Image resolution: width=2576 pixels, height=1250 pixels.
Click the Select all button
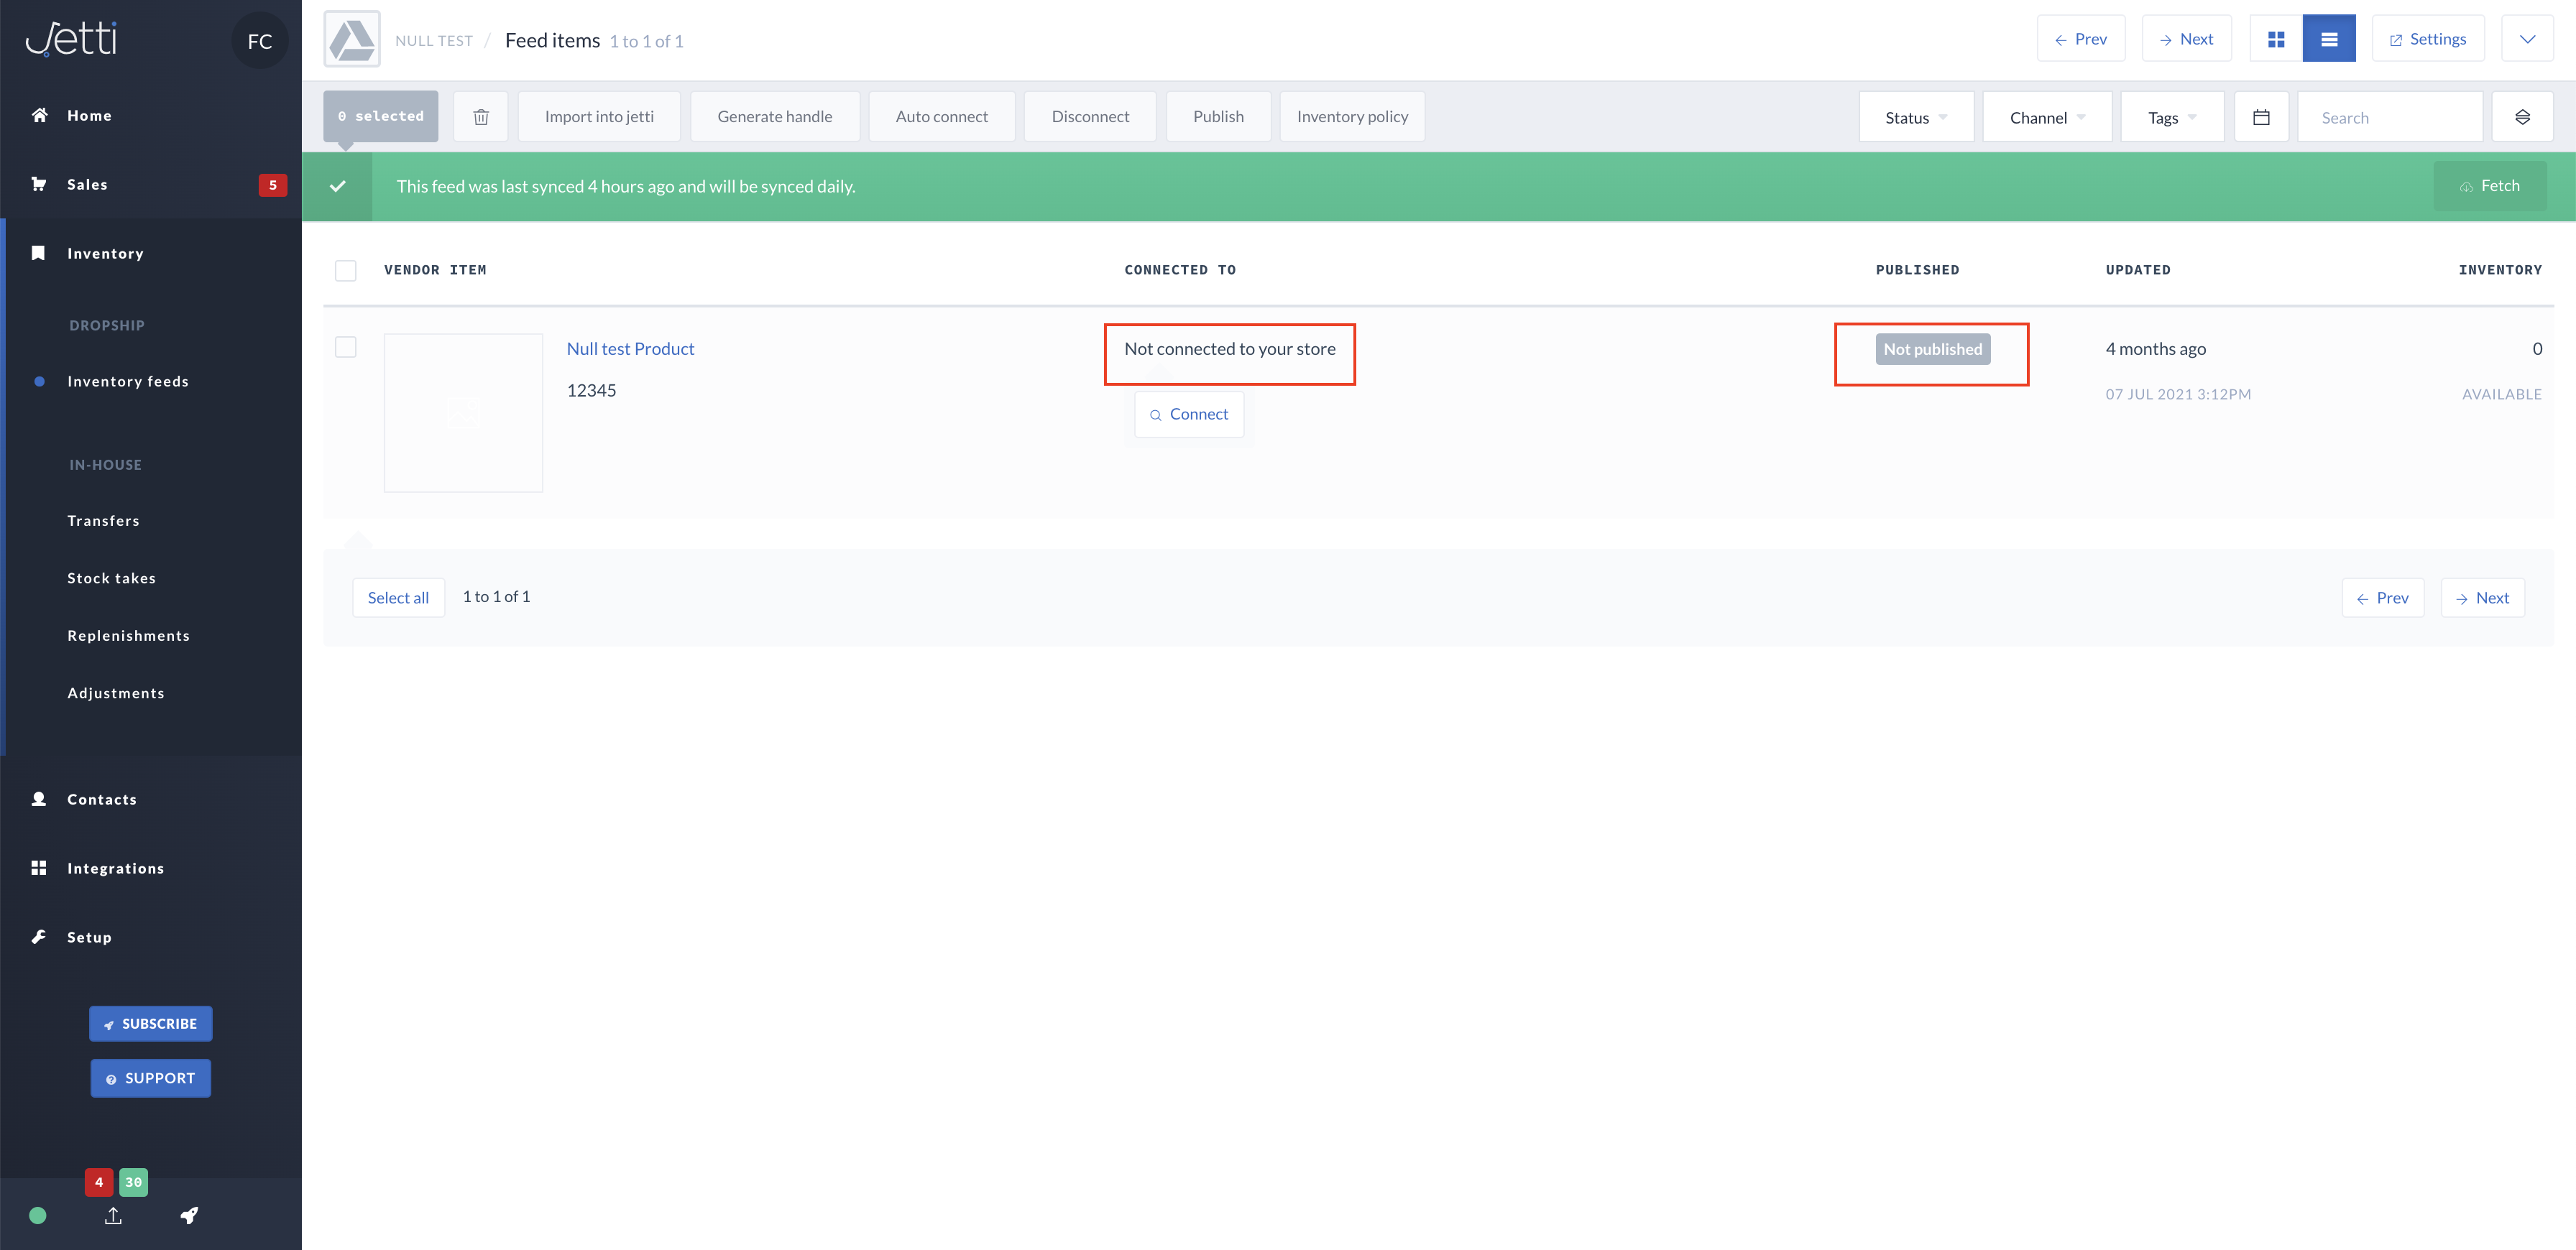[398, 598]
